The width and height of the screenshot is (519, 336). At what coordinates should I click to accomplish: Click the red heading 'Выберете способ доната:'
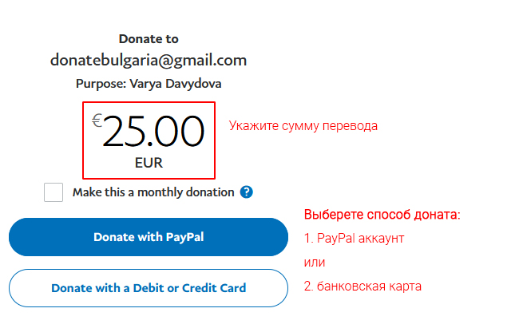click(382, 215)
